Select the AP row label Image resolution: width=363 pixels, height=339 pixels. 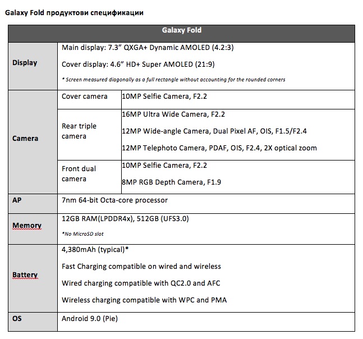point(17,200)
